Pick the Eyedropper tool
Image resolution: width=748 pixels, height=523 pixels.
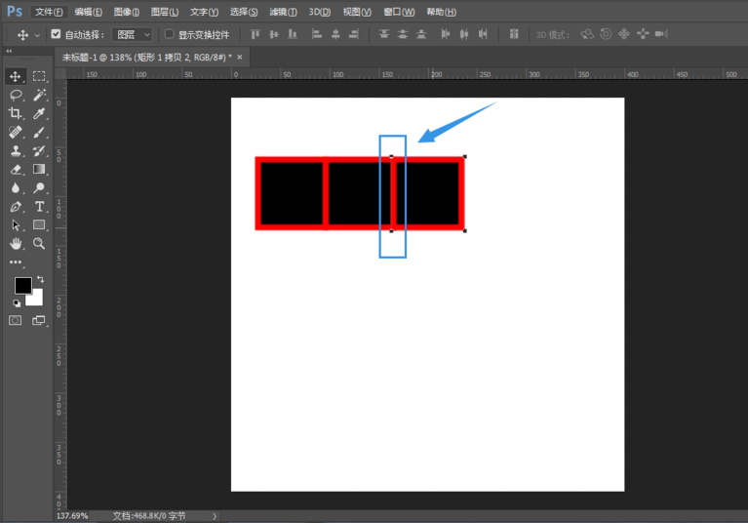click(39, 113)
